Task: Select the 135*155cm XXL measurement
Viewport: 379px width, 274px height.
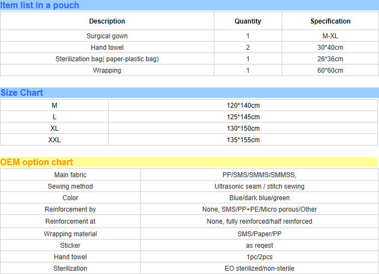Action: click(243, 140)
